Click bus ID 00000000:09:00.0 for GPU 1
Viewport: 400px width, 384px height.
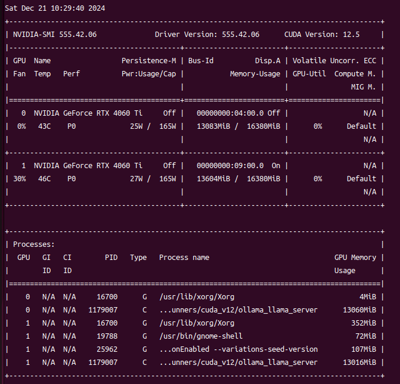point(222,166)
